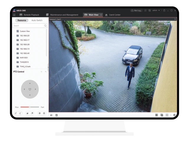The width and height of the screenshot is (189, 142).
Task: Open the status monitor icon in title bar
Action: pos(150,11)
